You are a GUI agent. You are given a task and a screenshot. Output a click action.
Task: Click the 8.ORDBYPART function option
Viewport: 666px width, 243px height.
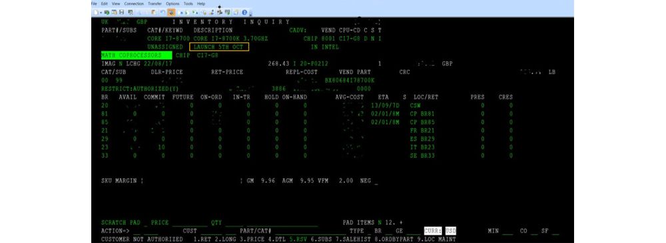pyautogui.click(x=394, y=239)
